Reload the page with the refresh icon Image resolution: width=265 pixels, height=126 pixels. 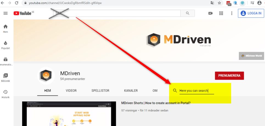click(16, 3)
